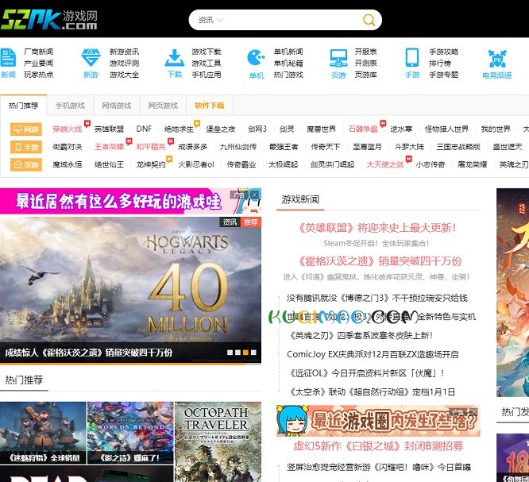Open the 游戏评测 link

click(x=124, y=63)
